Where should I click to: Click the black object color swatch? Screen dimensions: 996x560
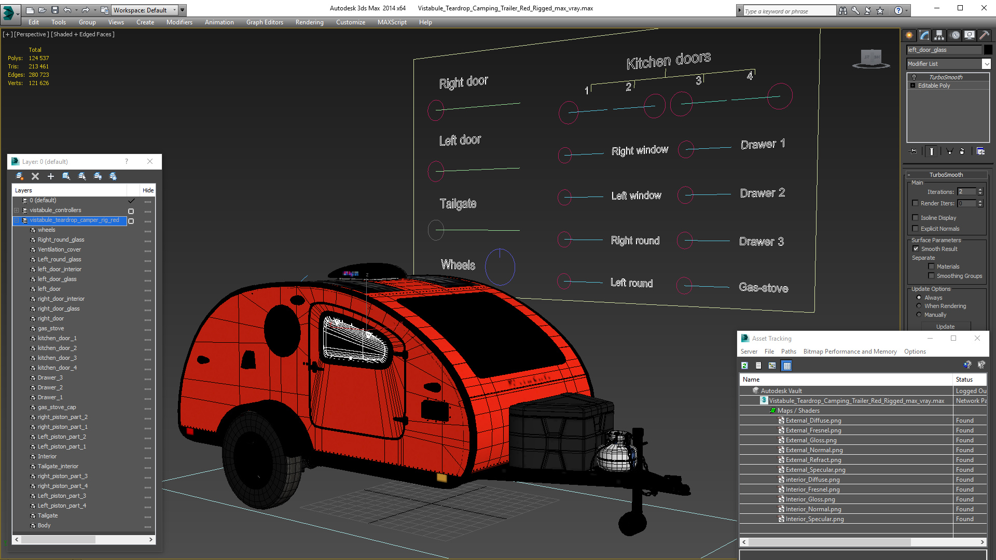pos(988,50)
